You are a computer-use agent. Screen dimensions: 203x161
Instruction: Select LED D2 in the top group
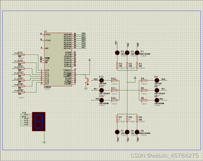127,53
